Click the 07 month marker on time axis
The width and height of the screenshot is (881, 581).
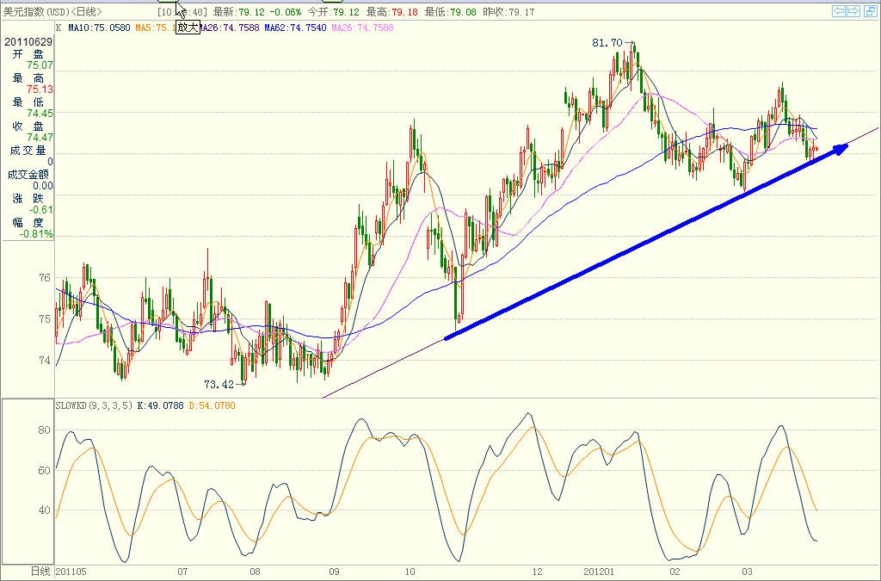182,572
